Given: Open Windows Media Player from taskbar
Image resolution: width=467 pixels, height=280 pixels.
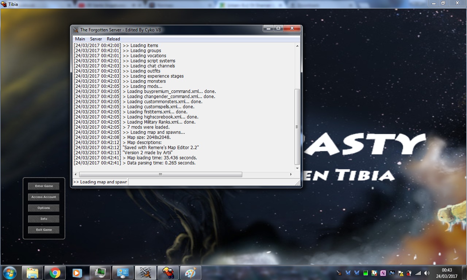Looking at the screenshot, I should pyautogui.click(x=77, y=273).
